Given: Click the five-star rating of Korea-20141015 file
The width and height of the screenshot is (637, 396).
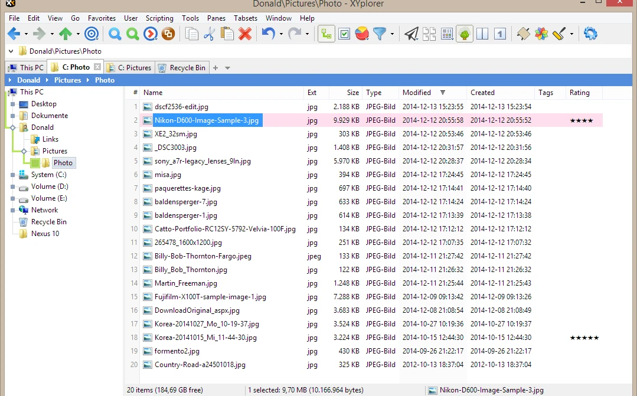Looking at the screenshot, I should click(584, 338).
